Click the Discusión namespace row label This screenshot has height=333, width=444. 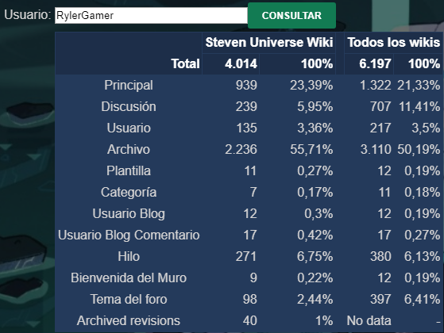(129, 107)
